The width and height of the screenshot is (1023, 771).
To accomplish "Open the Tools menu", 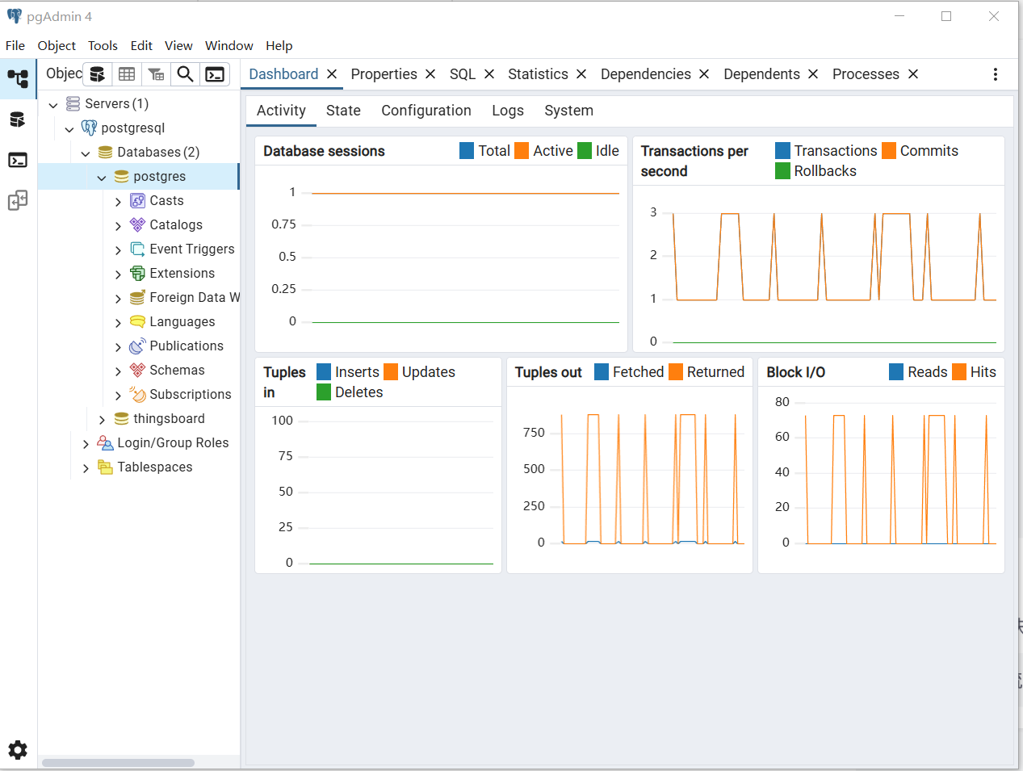I will (103, 46).
